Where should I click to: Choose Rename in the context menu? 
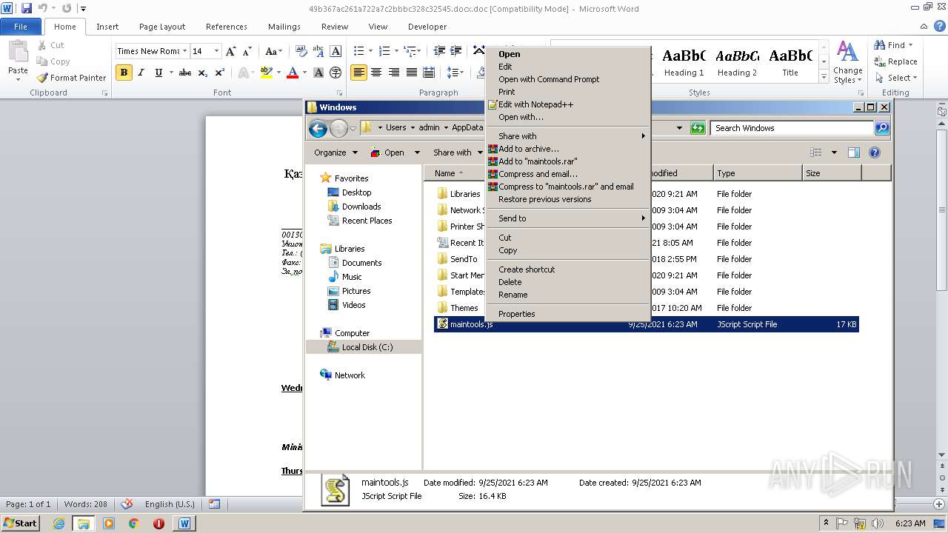(567, 295)
